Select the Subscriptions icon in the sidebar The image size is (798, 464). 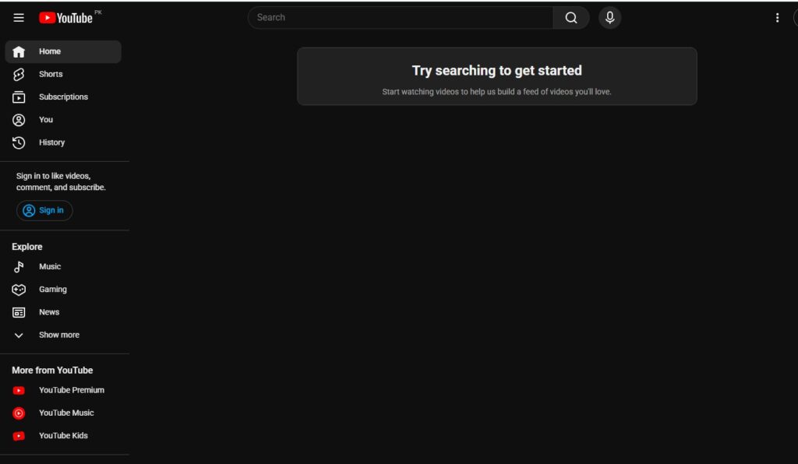coord(18,97)
